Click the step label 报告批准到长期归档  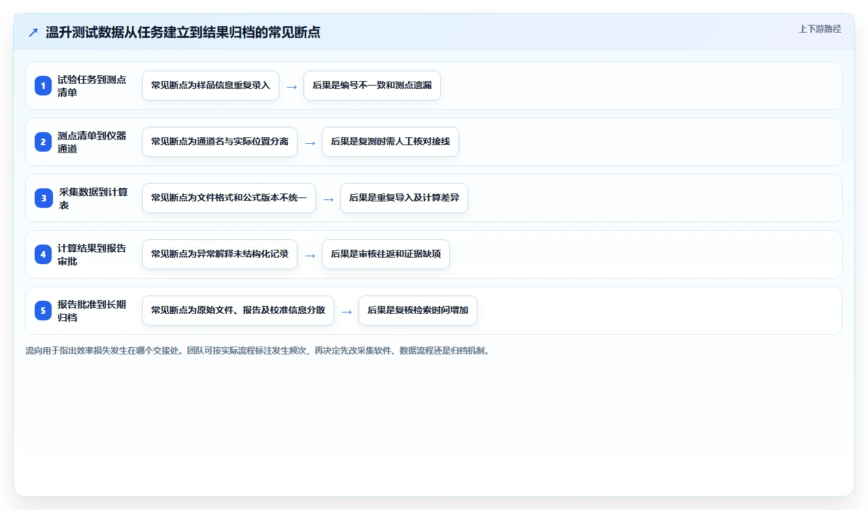point(92,311)
